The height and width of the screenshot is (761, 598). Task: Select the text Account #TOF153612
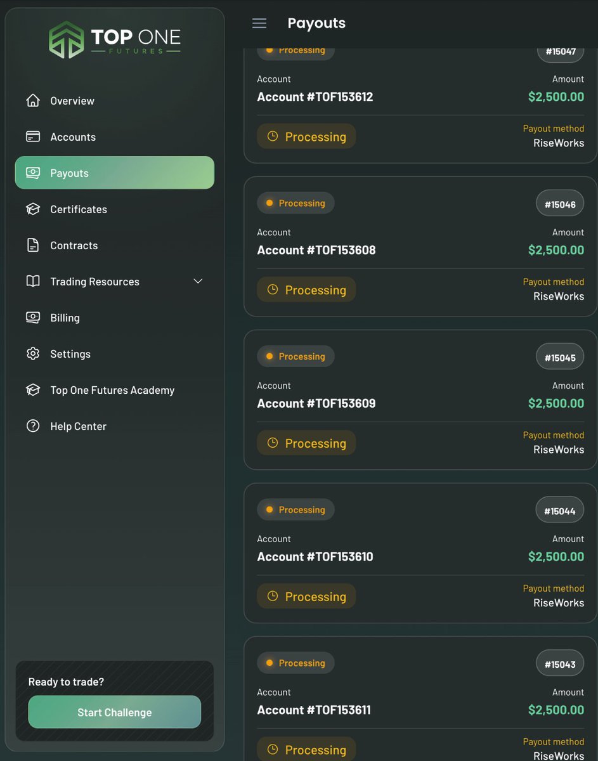[315, 97]
